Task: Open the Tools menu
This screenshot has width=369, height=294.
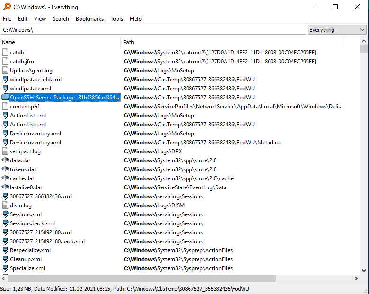Action: [117, 19]
